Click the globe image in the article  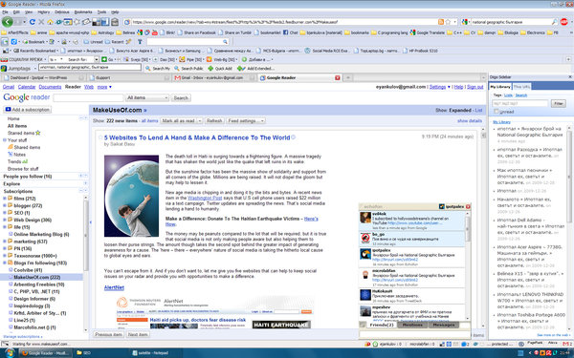(131, 196)
